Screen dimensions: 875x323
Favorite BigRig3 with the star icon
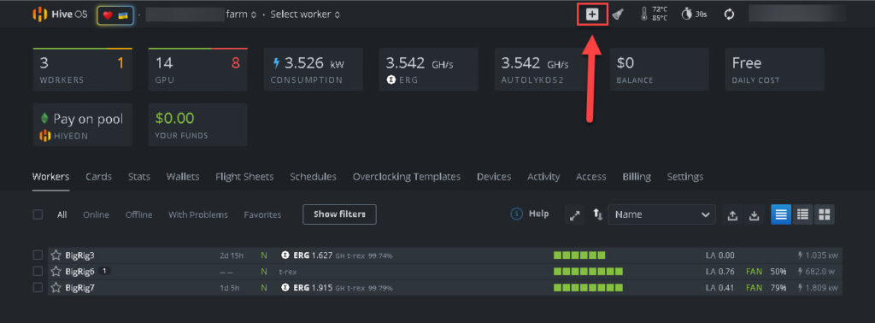56,255
